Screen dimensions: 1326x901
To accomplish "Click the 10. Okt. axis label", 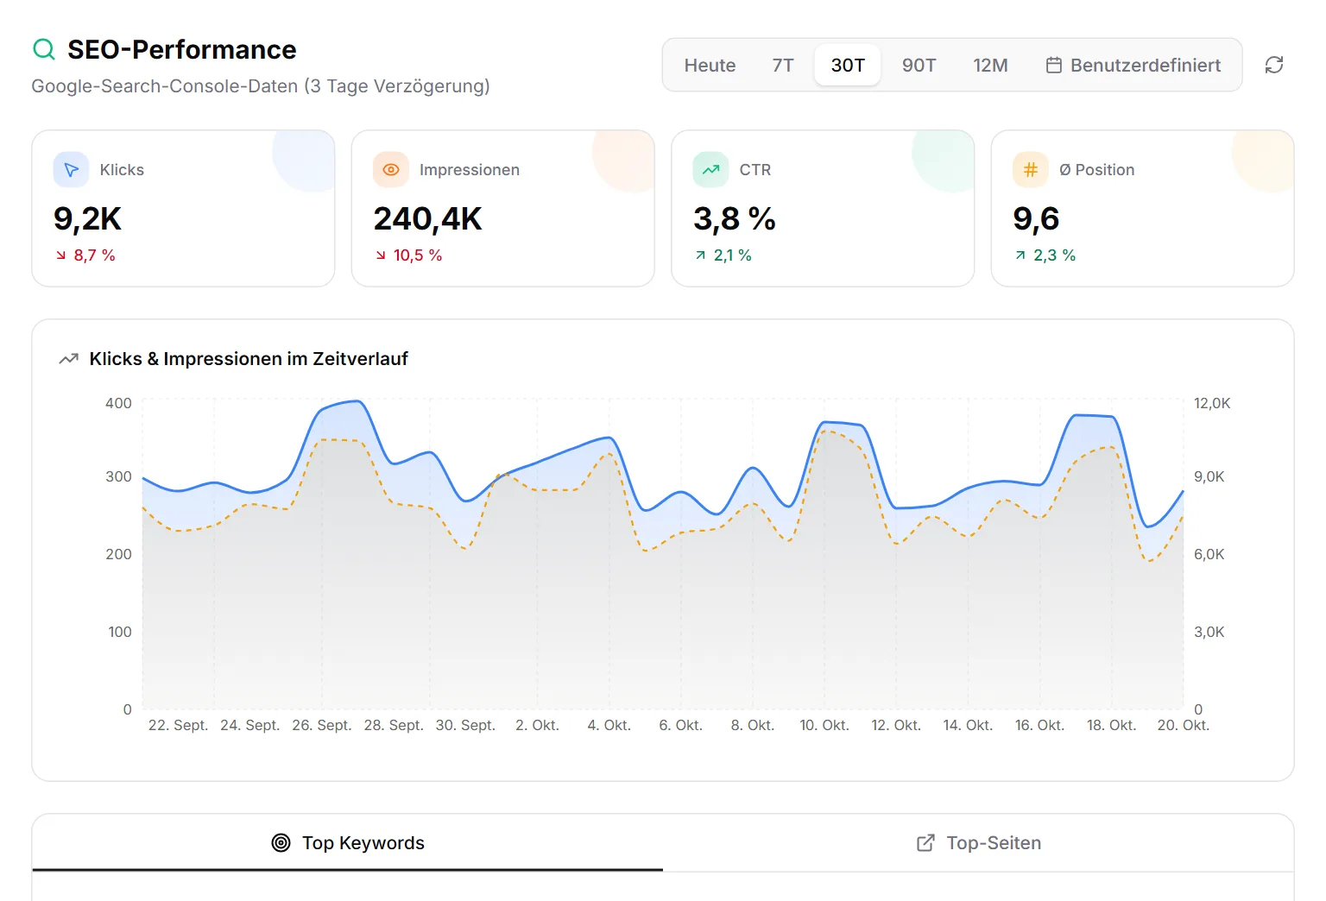I will point(824,726).
